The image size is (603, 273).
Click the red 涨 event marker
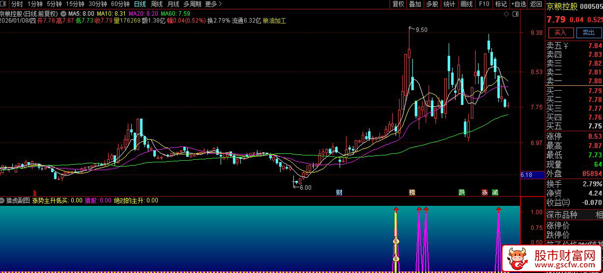coord(485,192)
